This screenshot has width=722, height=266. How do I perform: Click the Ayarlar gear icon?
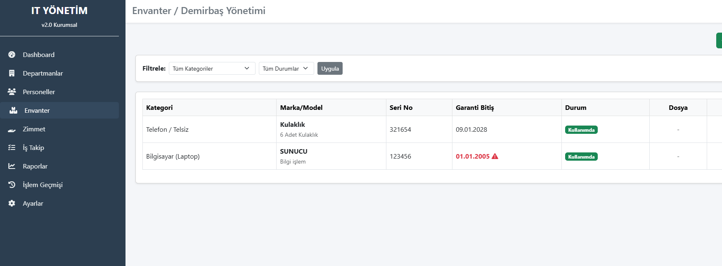pos(12,203)
